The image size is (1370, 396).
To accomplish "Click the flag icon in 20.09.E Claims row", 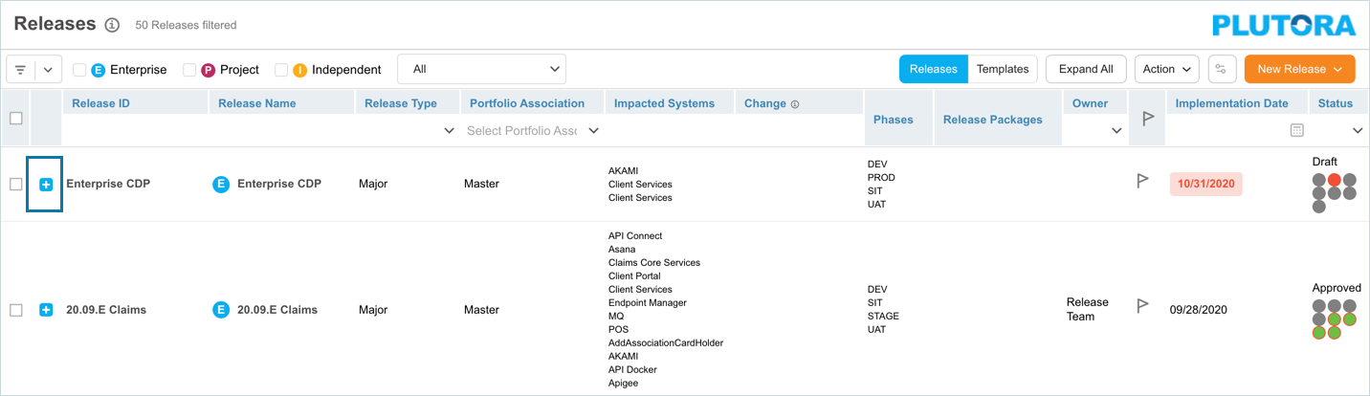I will click(x=1142, y=306).
